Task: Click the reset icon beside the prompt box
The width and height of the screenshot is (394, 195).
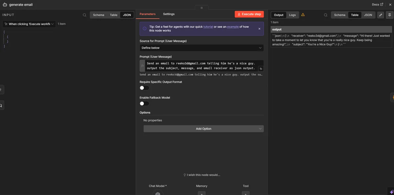Action: click(260, 68)
